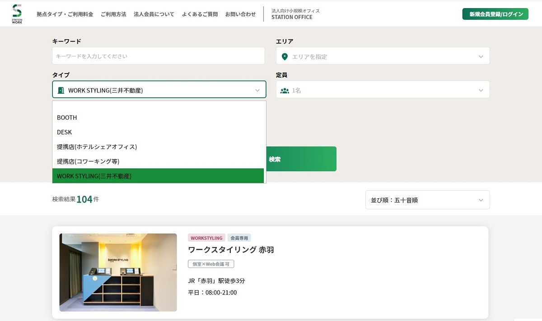Select お問い合わせ from the top menu
542x321 pixels.
(x=240, y=14)
